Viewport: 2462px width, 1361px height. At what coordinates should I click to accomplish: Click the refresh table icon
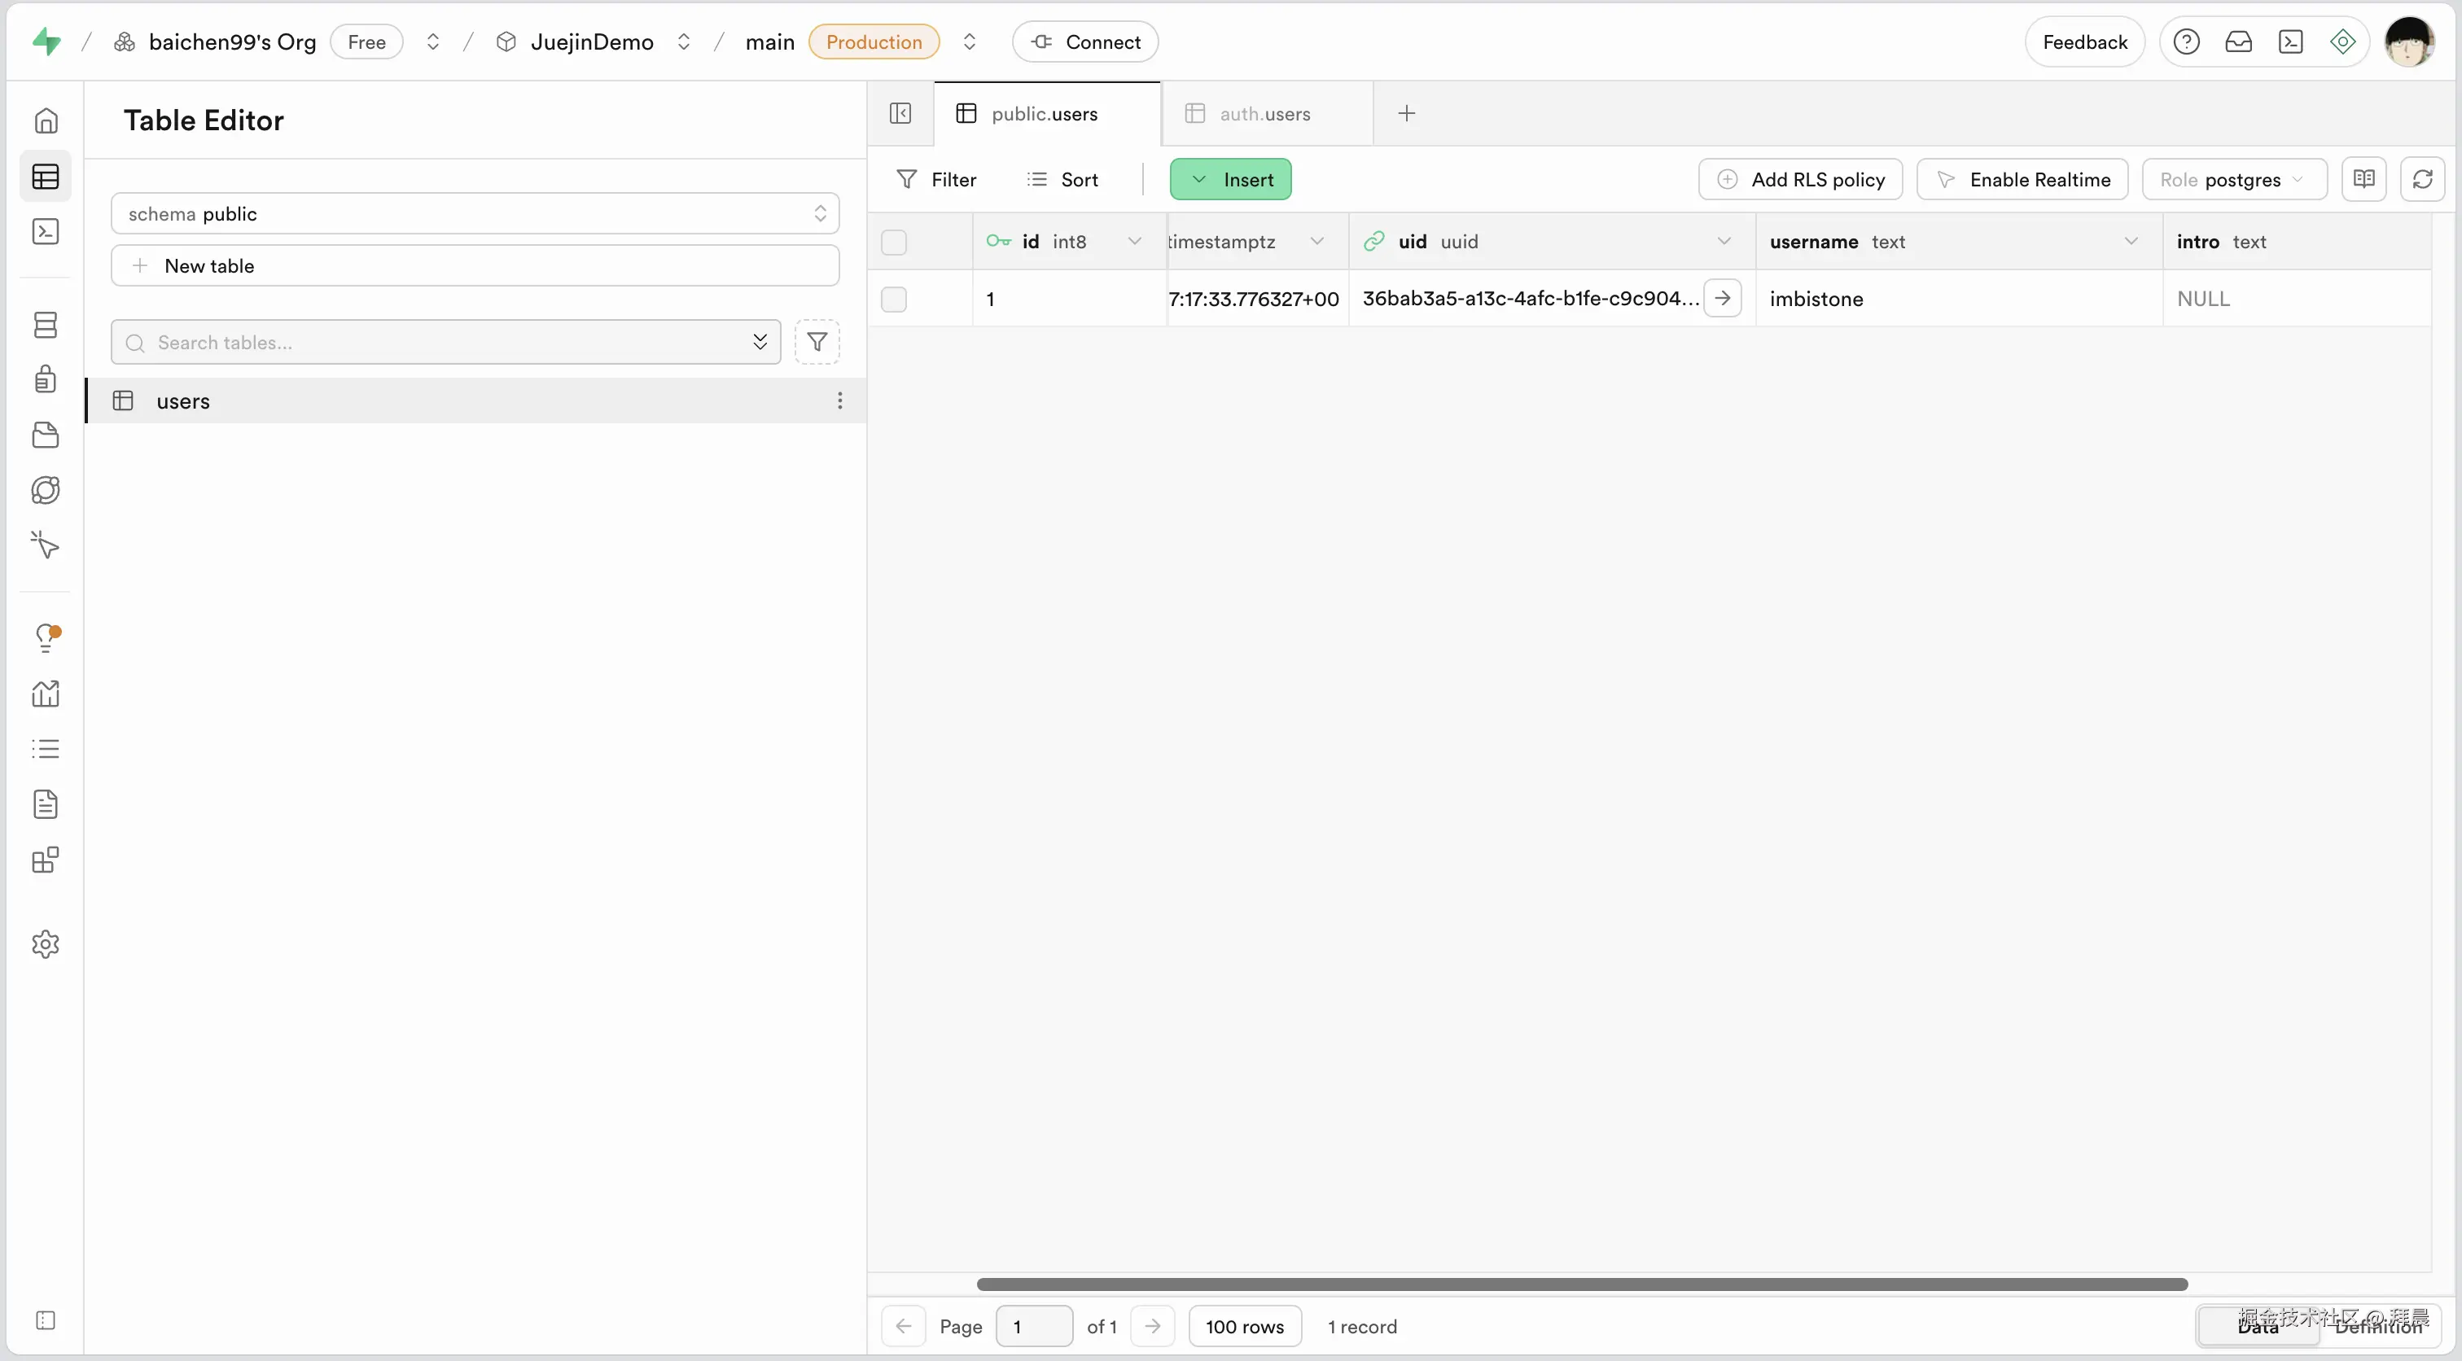[x=2422, y=180]
